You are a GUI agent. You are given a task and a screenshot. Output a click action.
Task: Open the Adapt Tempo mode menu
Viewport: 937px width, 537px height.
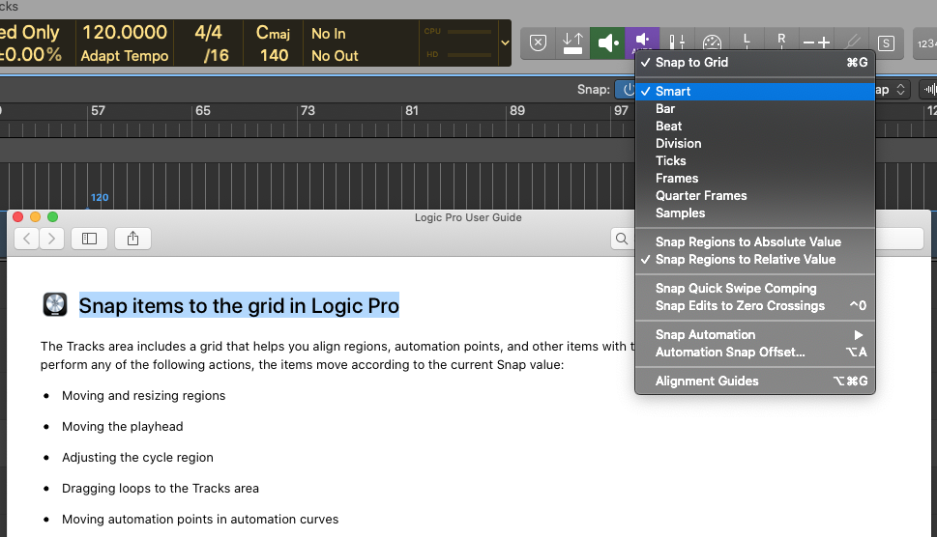tap(125, 55)
